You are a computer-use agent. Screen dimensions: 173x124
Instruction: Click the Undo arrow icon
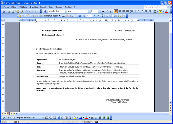point(27,11)
